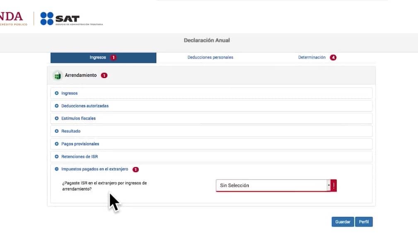Switch to Determinación tab
This screenshot has height=251, width=418.
click(x=312, y=58)
